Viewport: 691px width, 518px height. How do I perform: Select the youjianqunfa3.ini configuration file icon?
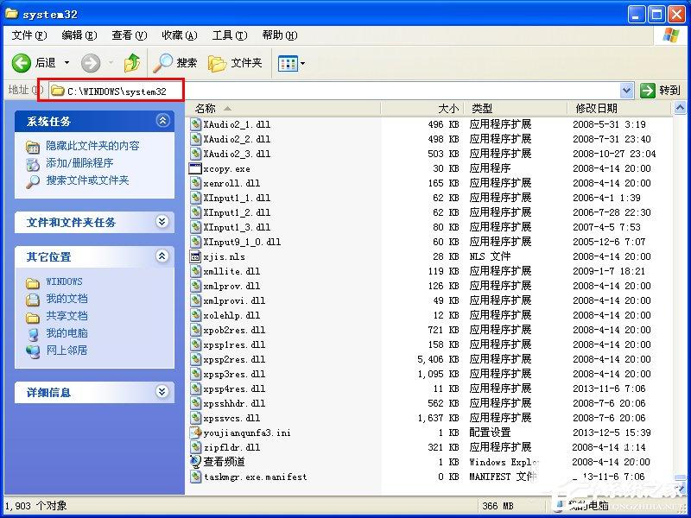195,433
